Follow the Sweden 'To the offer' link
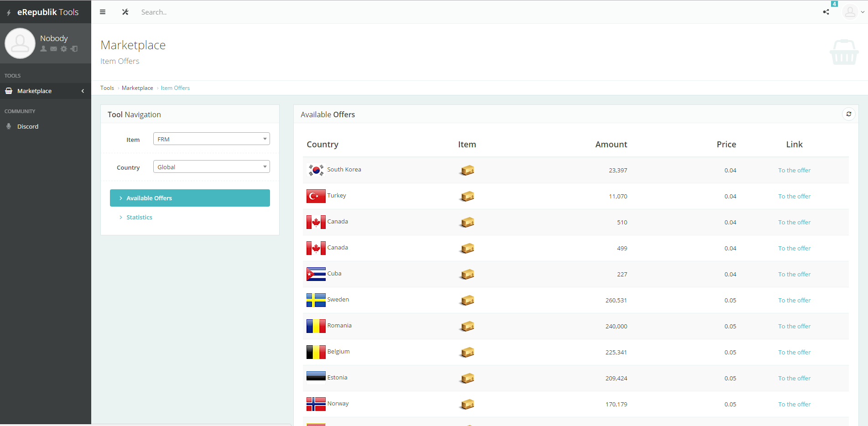 tap(794, 301)
